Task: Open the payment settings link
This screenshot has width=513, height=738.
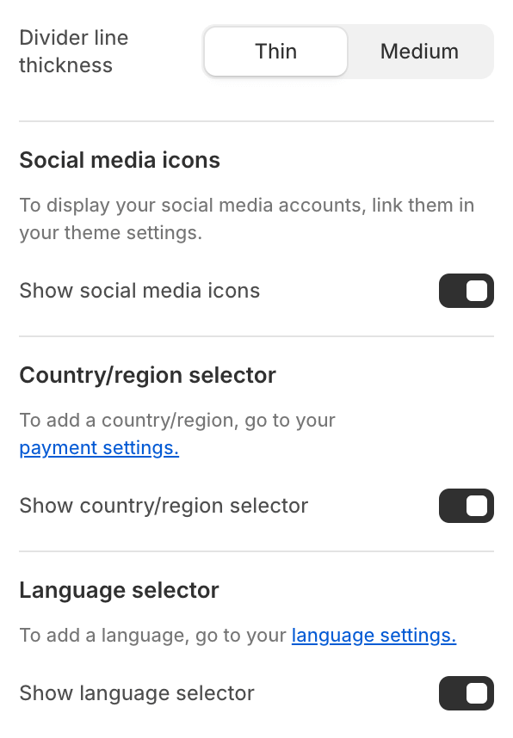Action: click(x=99, y=448)
